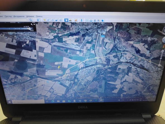
Task: Add an image overlay from toolbar
Action: [x=57, y=20]
